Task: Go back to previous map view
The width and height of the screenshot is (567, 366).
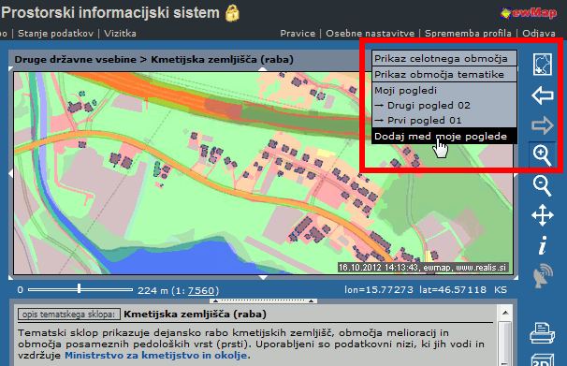Action: pos(543,95)
